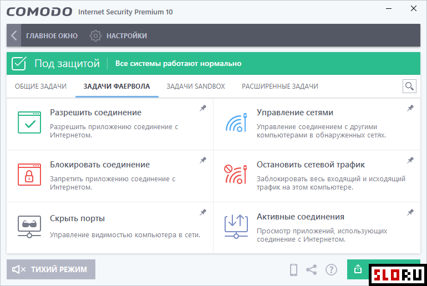The image size is (427, 286).
Task: Click the back arrow icon in the header
Action: click(x=14, y=35)
